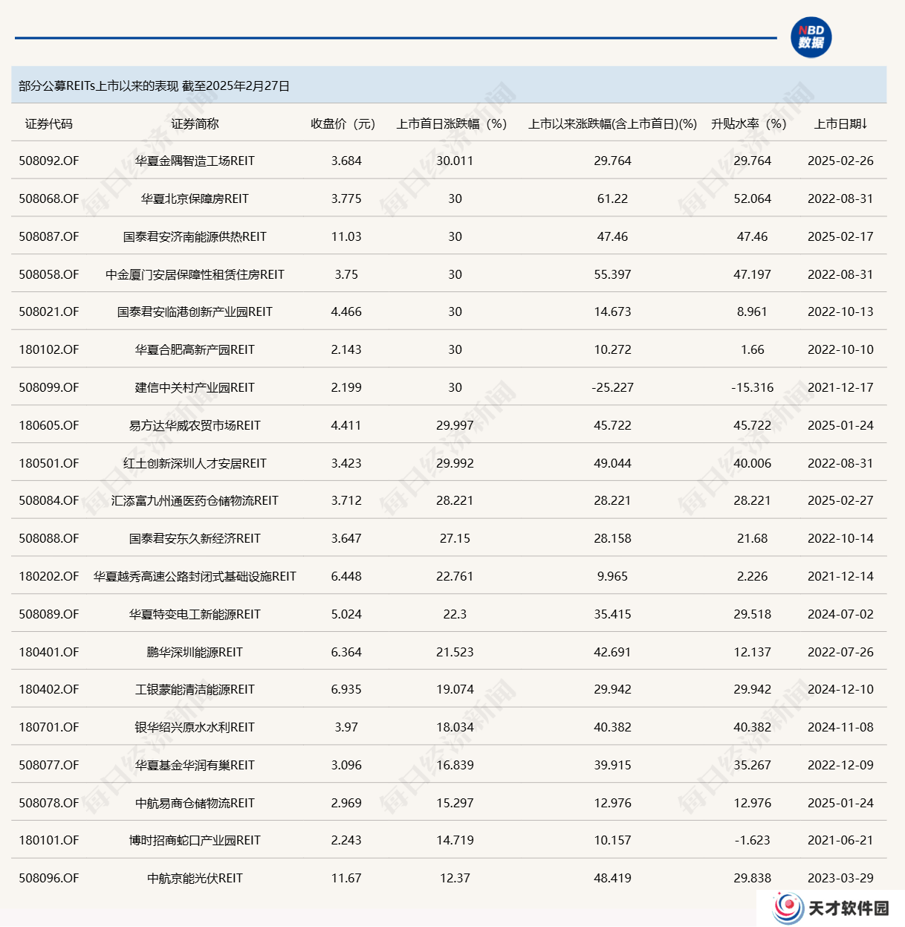Click the name 华夏基金华润有巢REIT
Viewport: 905px width, 927px height.
click(195, 766)
